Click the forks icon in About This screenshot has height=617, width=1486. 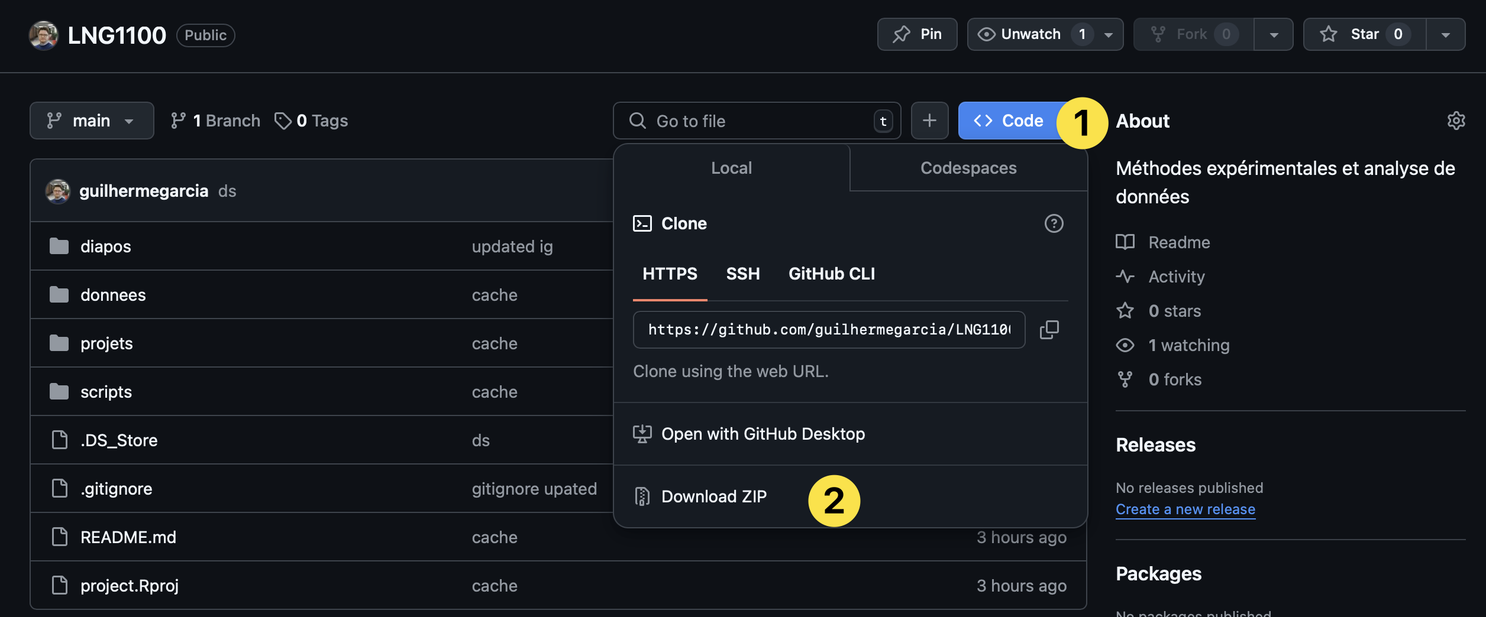pyautogui.click(x=1125, y=379)
